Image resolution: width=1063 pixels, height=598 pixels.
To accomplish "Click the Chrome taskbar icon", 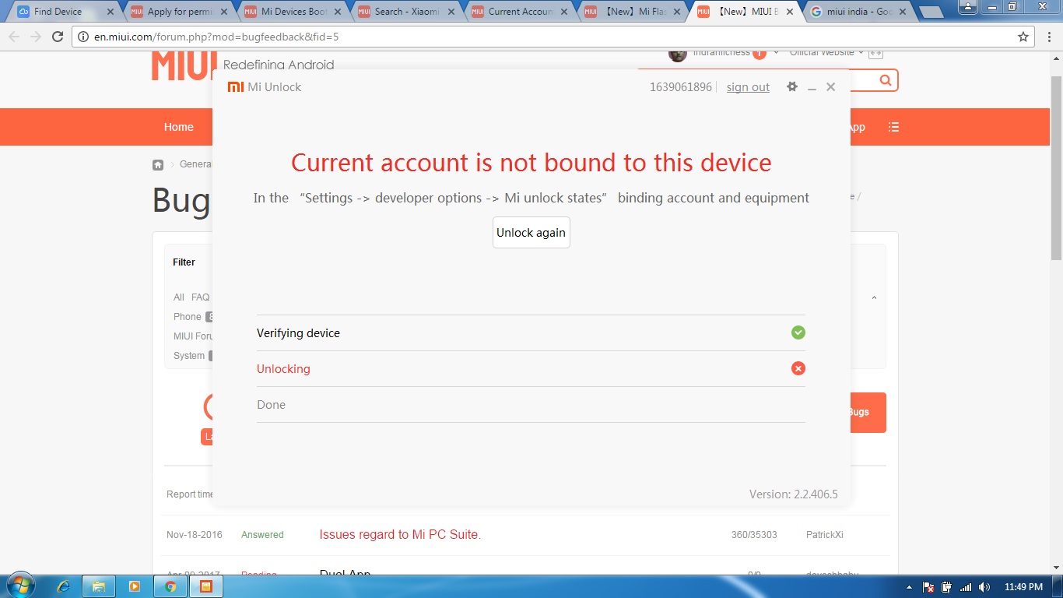I will pyautogui.click(x=170, y=586).
